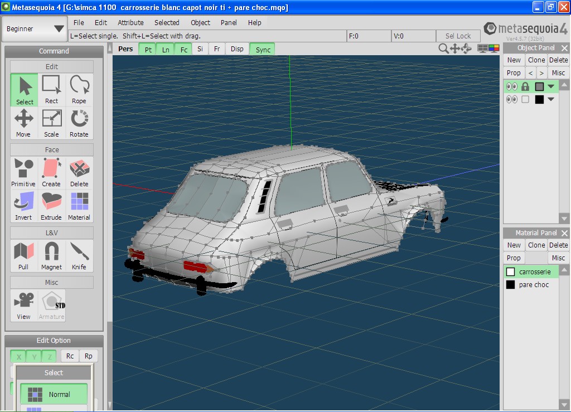The image size is (571, 412).
Task: Activate the Select arrow tool
Action: 24,90
